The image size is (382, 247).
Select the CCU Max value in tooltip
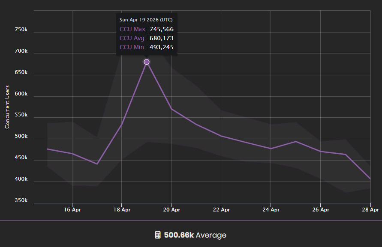161,29
